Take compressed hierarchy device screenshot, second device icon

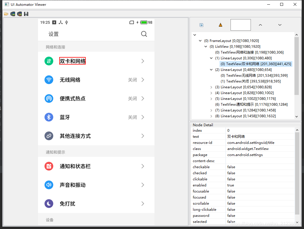[19, 14]
